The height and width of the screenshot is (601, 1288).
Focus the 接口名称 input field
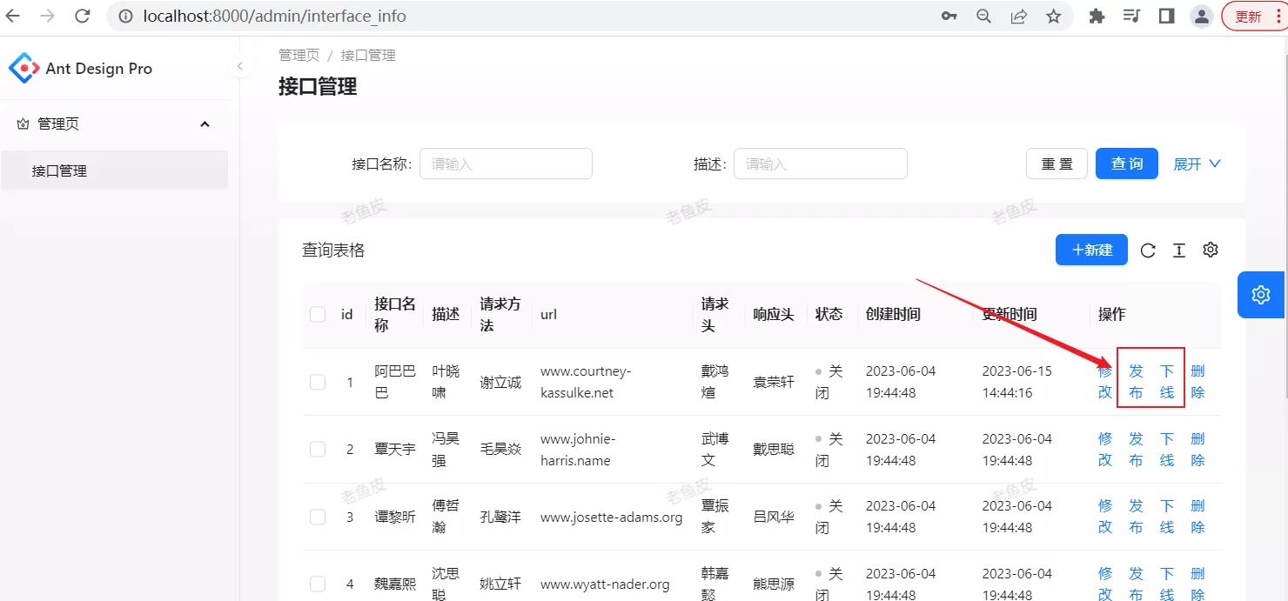point(506,164)
